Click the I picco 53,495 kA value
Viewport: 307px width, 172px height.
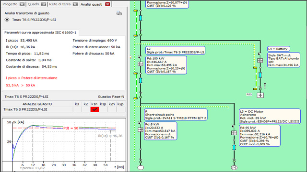(22, 41)
